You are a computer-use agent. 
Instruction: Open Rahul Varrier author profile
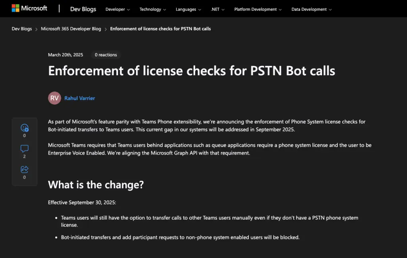pos(79,98)
